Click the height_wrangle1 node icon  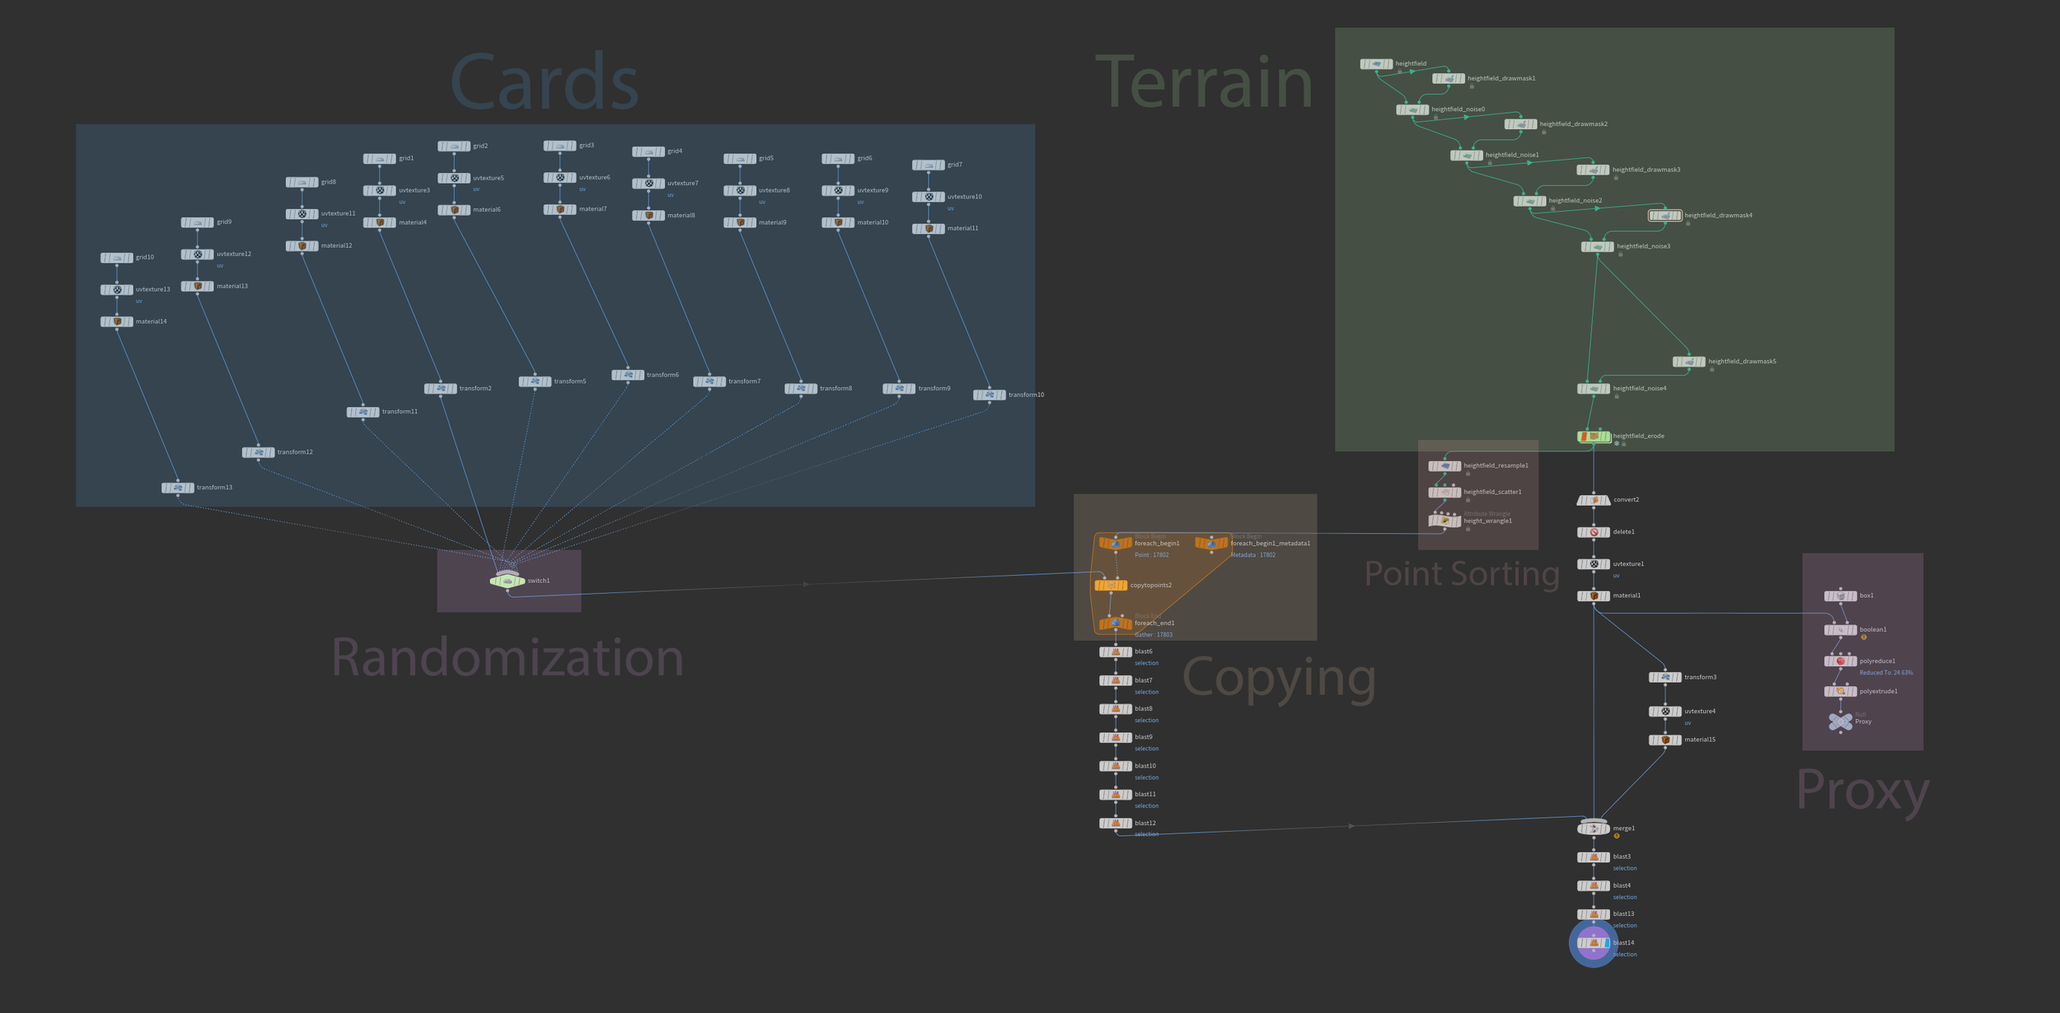[x=1444, y=521]
